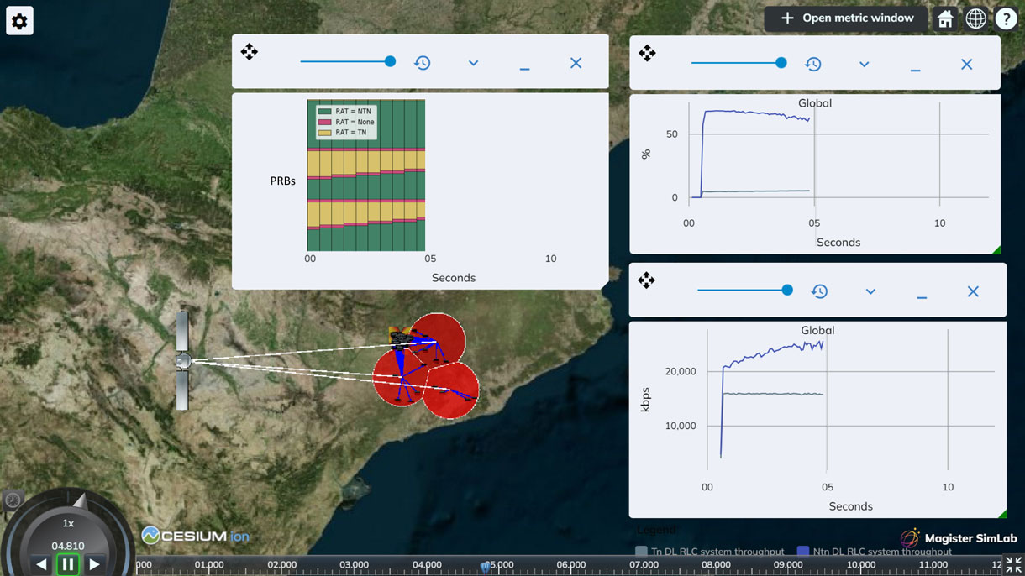Image resolution: width=1025 pixels, height=576 pixels.
Task: Close the percent chart window
Action: coord(966,65)
